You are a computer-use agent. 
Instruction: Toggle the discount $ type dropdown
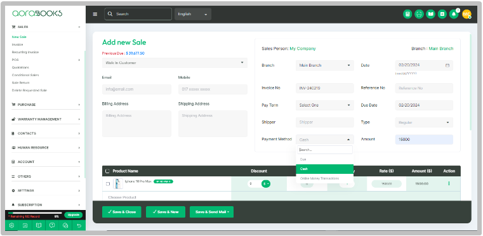click(x=266, y=183)
